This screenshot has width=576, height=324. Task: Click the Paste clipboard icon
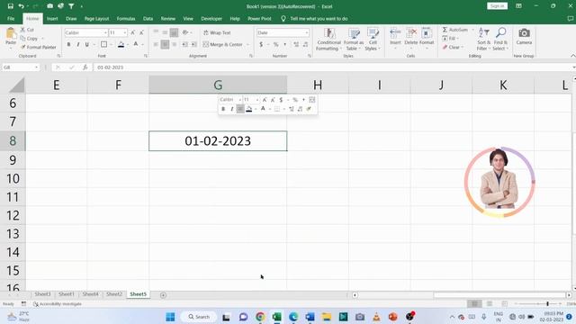point(11,34)
